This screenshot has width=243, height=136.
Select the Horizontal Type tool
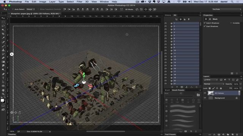pos(3,78)
